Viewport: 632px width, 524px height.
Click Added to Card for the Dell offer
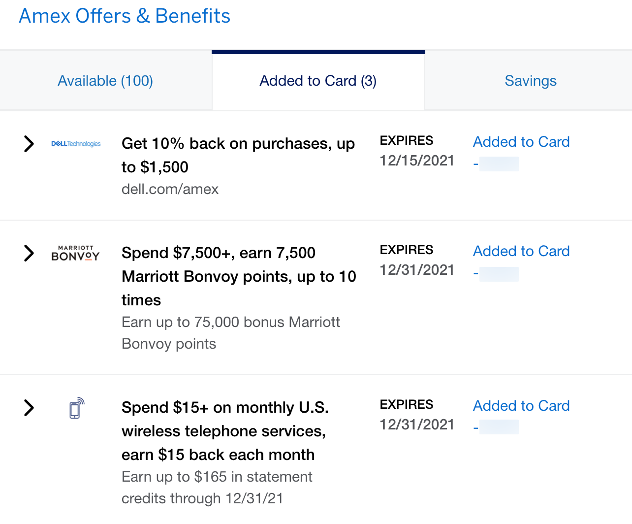pyautogui.click(x=521, y=142)
